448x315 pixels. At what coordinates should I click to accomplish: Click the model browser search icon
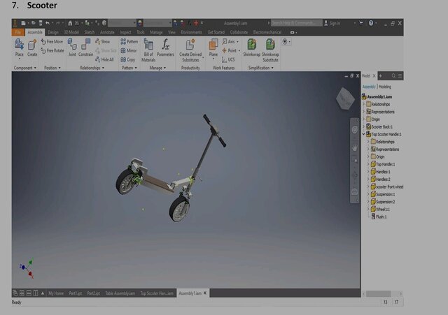click(x=393, y=76)
